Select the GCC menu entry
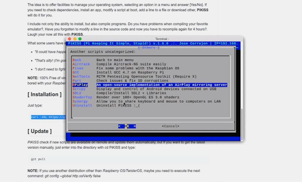The width and height of the screenshot is (302, 182). [76, 72]
